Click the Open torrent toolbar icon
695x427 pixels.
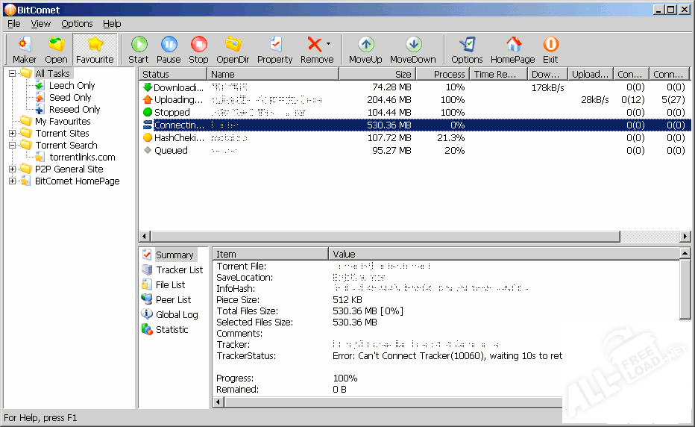pyautogui.click(x=56, y=49)
